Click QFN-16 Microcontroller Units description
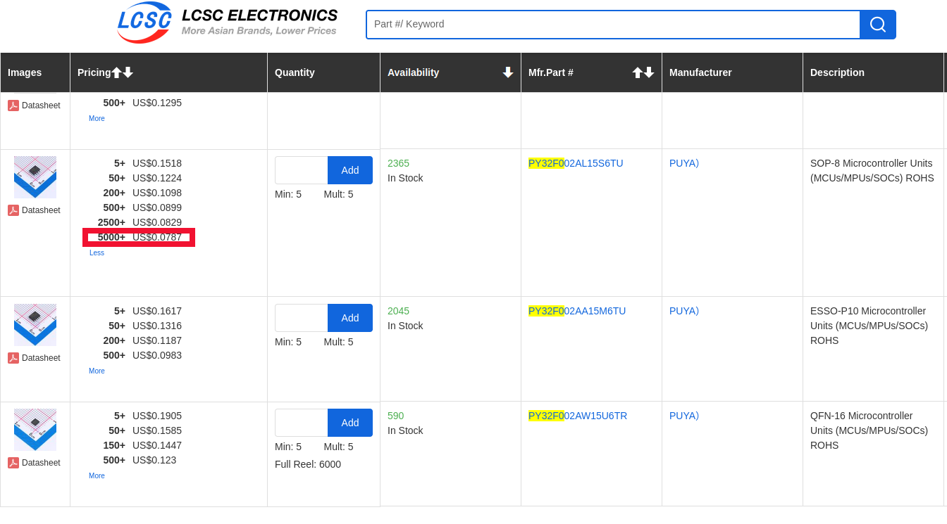The width and height of the screenshot is (947, 524). tap(869, 430)
